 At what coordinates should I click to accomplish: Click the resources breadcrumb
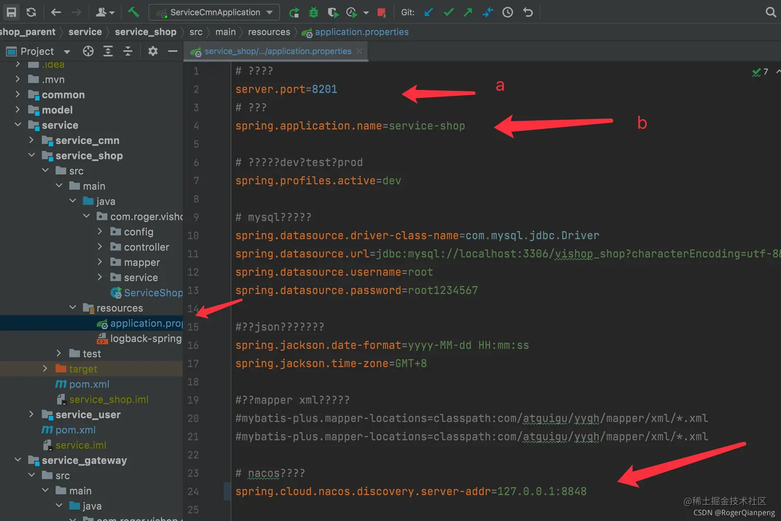269,32
